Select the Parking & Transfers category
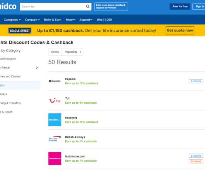The width and height of the screenshot is (205, 171). pyautogui.click(x=10, y=103)
